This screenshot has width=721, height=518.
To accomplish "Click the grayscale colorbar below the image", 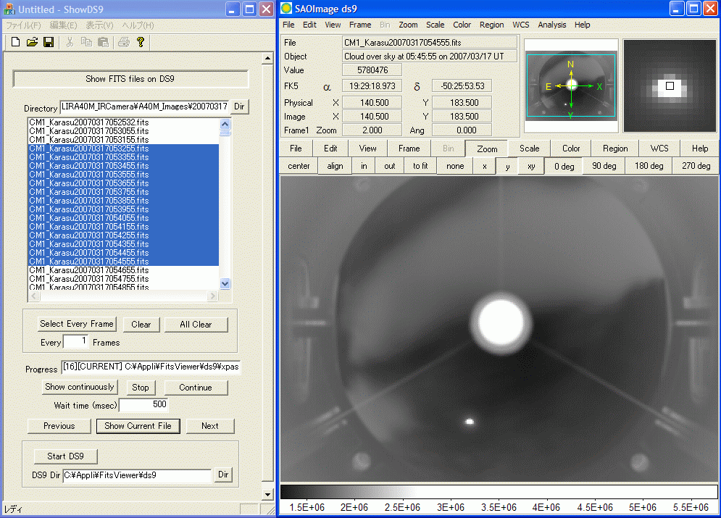I will 499,492.
